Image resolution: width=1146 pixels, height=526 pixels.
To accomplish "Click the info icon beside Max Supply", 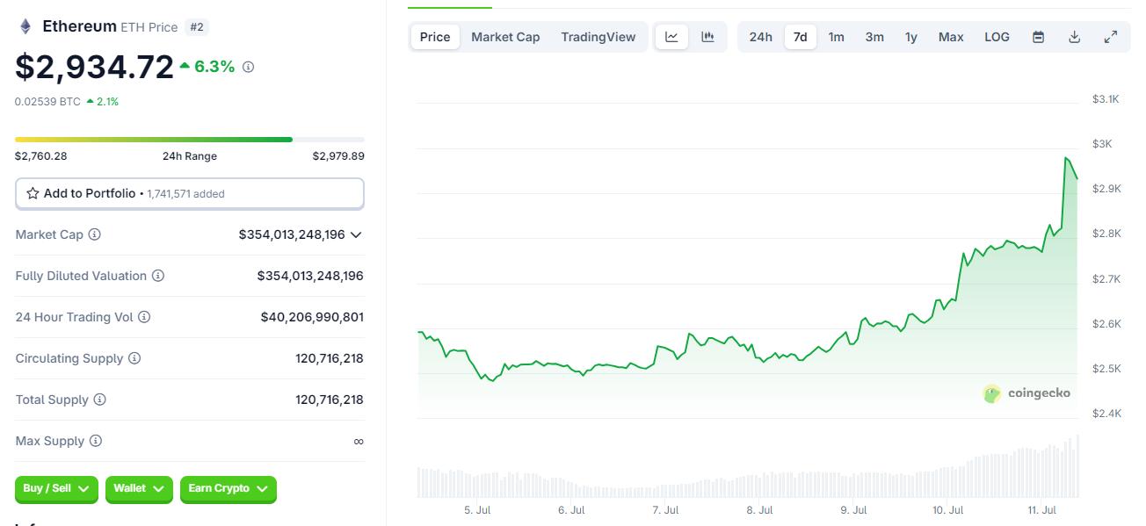I will point(96,441).
